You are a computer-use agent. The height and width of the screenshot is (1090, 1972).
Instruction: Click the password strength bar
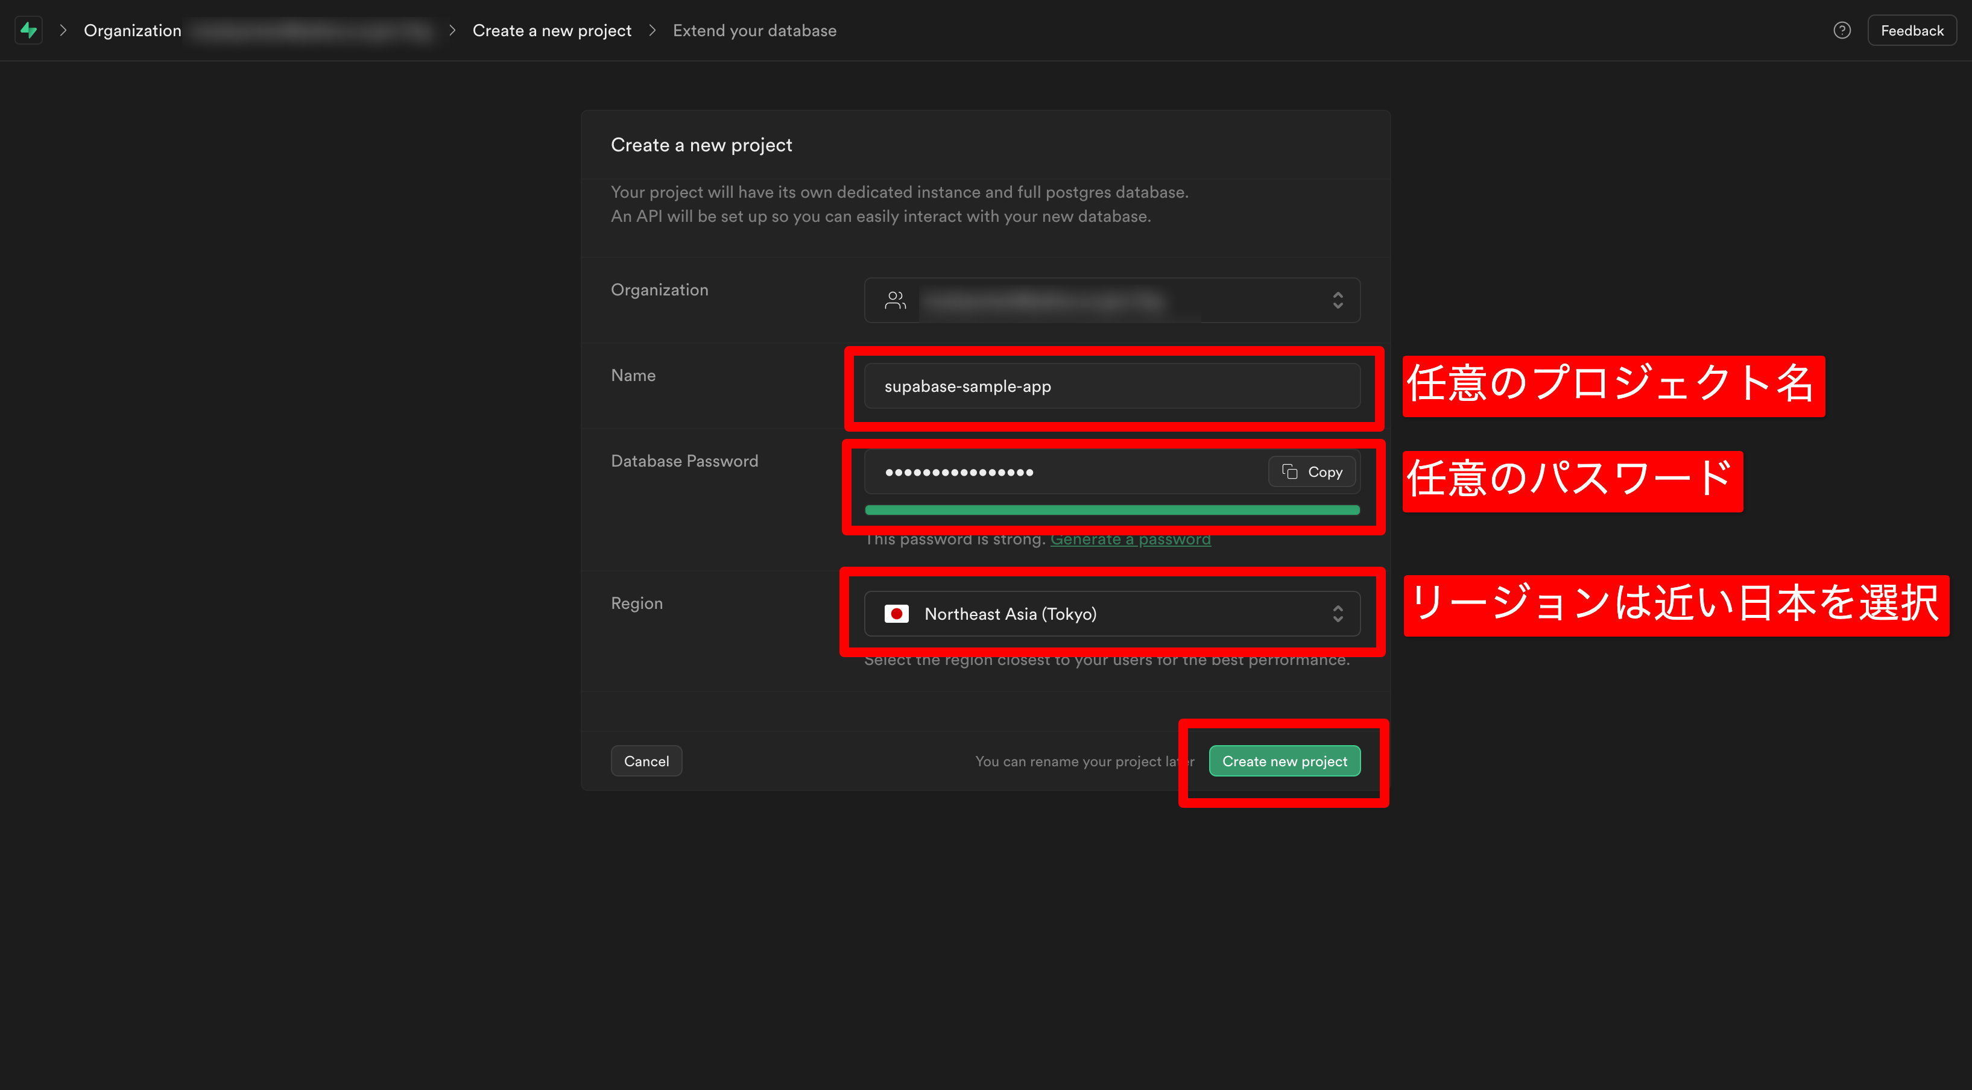tap(1111, 510)
